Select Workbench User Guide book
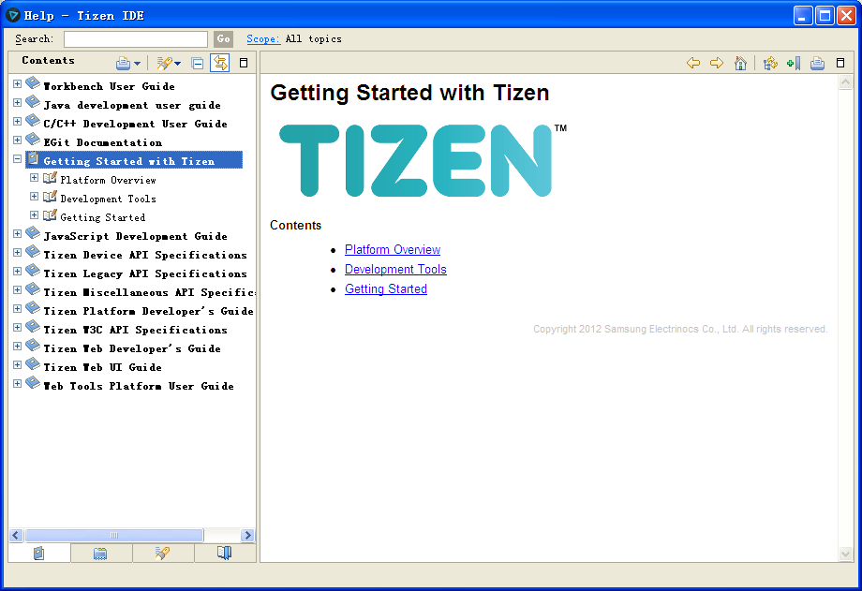 [x=109, y=86]
